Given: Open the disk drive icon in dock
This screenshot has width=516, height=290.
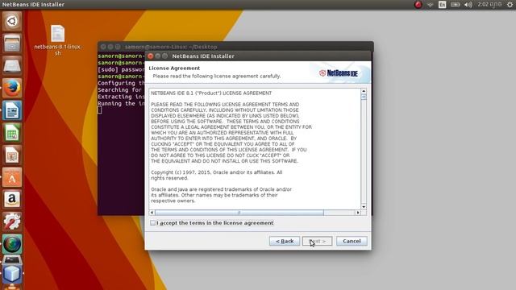Looking at the screenshot, I should click(x=12, y=65).
